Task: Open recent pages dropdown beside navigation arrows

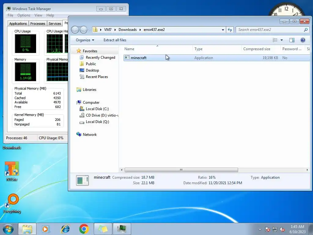Action: [x=90, y=30]
